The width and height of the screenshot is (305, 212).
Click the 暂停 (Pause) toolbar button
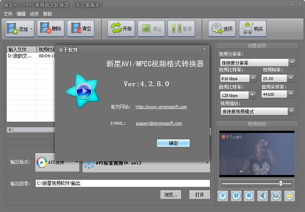coord(181,29)
